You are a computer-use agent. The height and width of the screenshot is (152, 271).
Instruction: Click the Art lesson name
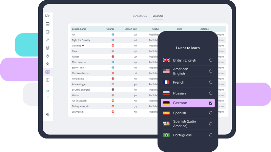coord(74,35)
